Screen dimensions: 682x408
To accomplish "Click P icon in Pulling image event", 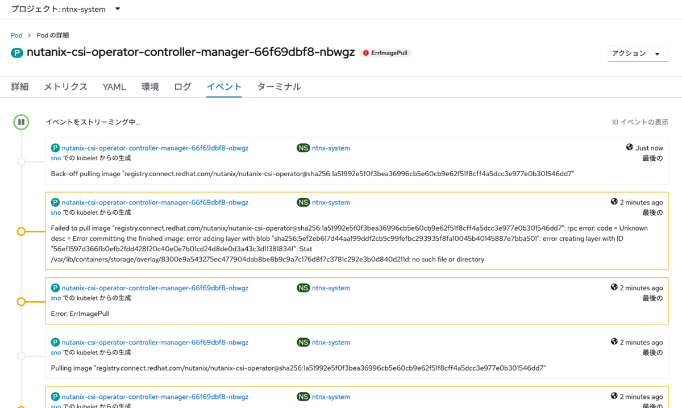I will pos(55,343).
